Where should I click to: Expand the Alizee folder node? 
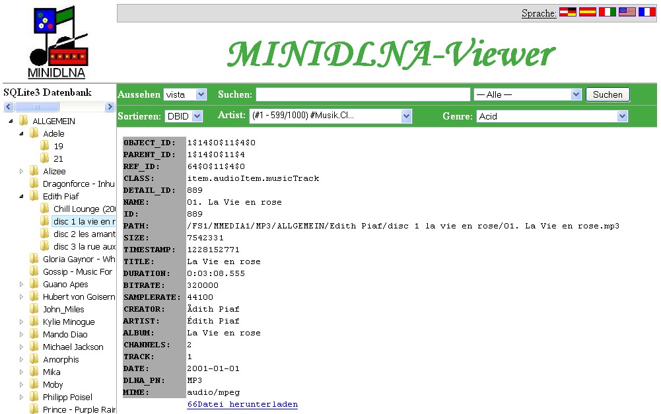[22, 171]
